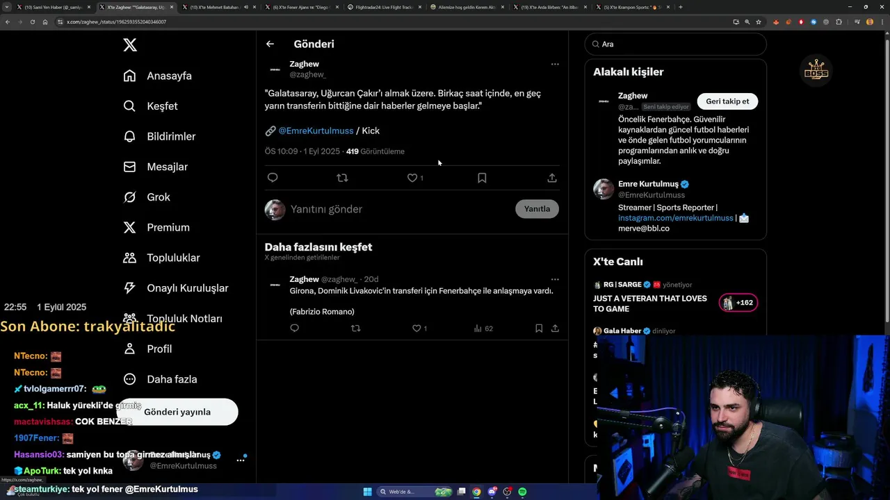The height and width of the screenshot is (500, 890).
Task: Open Anasayfa in the sidebar
Action: click(157, 76)
